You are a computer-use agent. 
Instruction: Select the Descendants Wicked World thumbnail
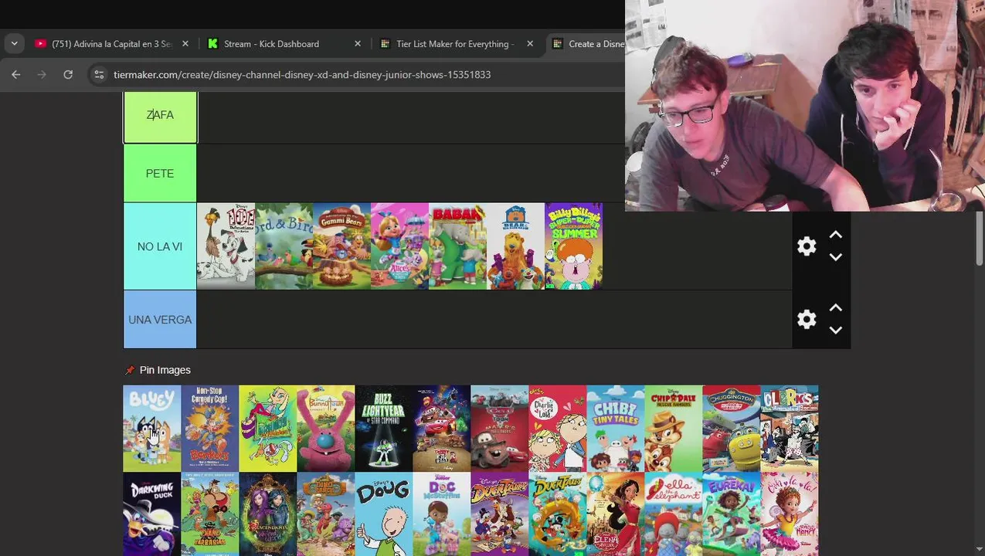point(268,514)
